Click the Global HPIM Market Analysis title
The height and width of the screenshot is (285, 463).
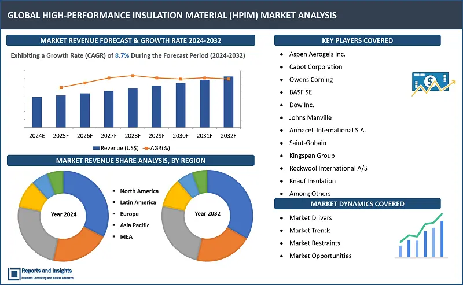click(x=172, y=16)
